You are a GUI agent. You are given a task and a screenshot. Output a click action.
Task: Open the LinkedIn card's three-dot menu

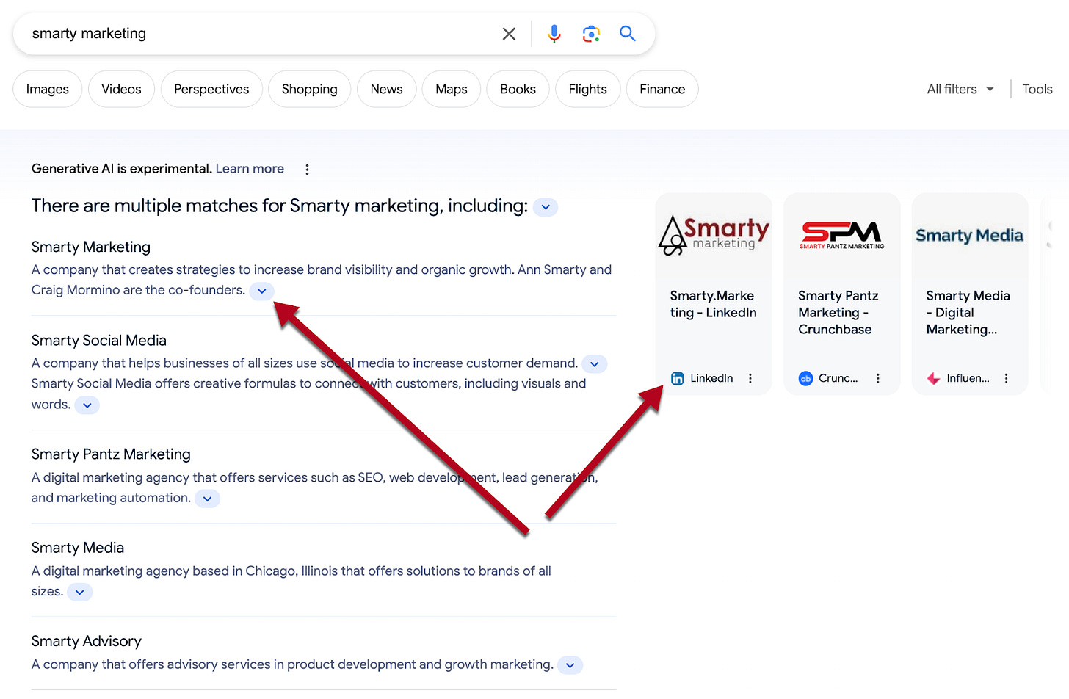[x=750, y=378]
